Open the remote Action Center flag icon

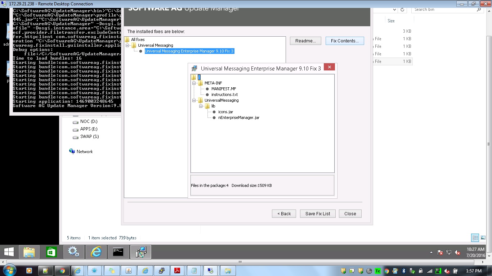[x=440, y=253]
